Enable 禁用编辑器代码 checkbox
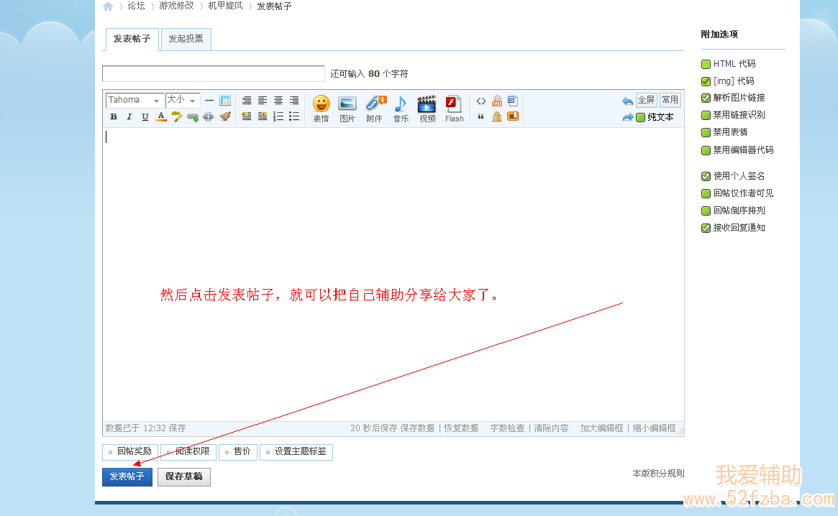 706,150
